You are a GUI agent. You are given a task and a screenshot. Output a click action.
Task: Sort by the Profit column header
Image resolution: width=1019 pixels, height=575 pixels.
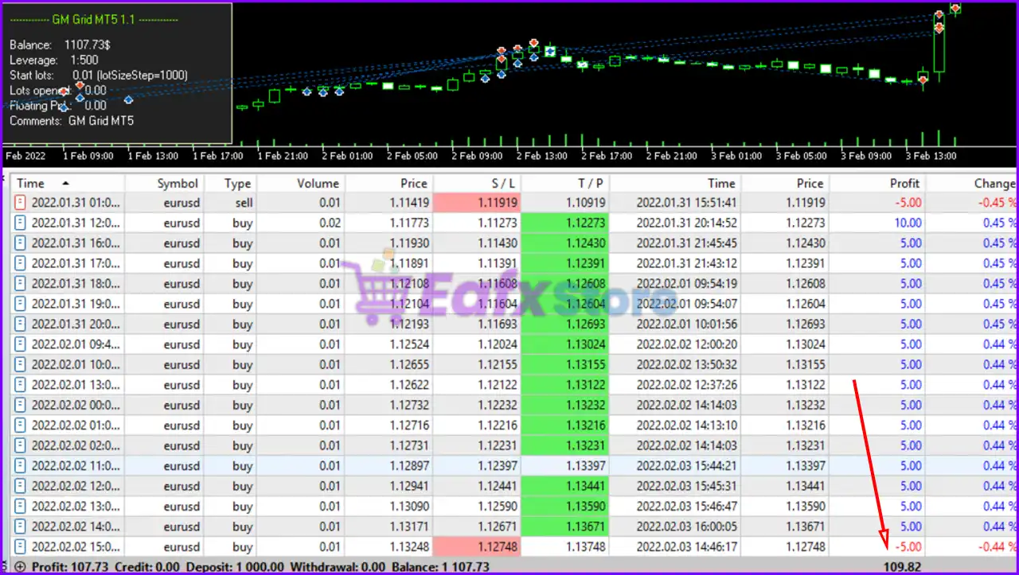click(904, 183)
